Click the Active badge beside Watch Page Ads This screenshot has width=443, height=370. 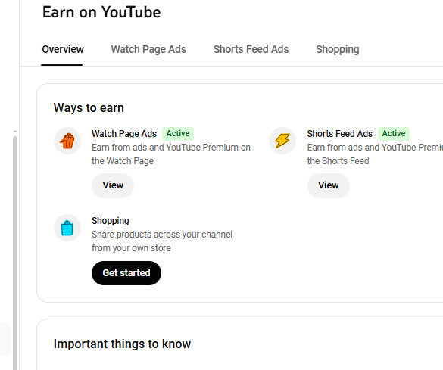coord(178,133)
